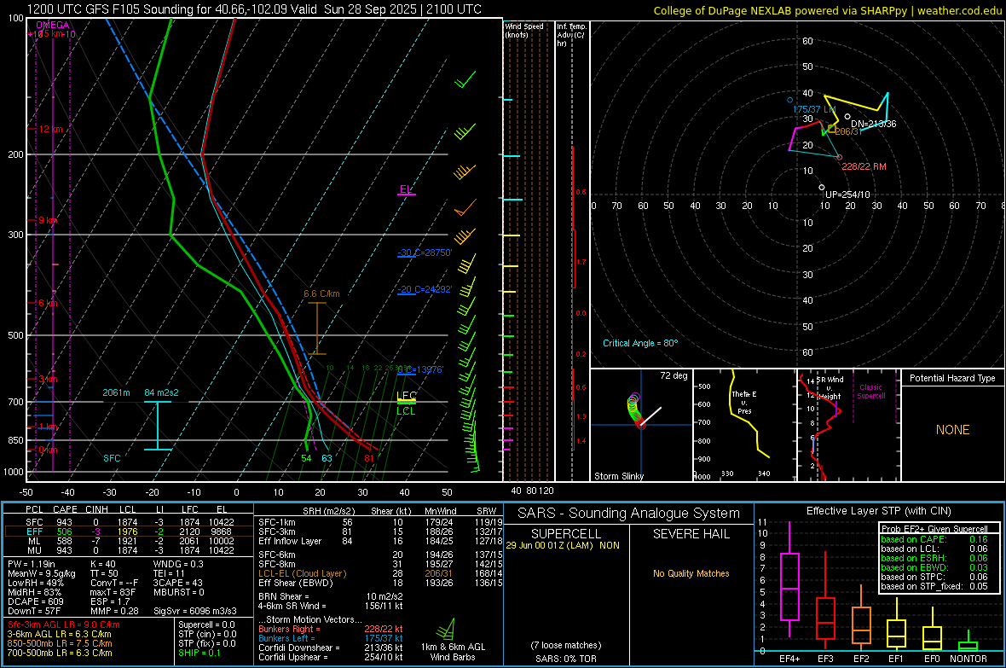Viewport: 1006px width, 668px height.
Task: Click the magenta EF4+ box plot
Action: point(789,586)
